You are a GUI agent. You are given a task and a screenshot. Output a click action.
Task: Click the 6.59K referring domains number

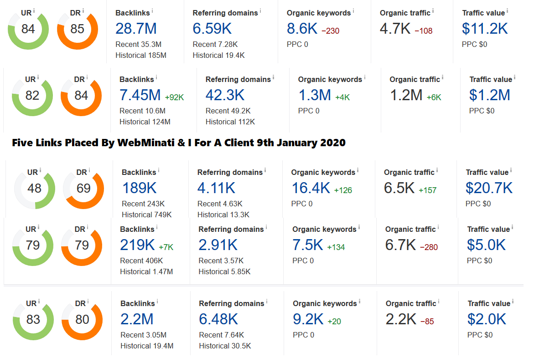(x=213, y=29)
